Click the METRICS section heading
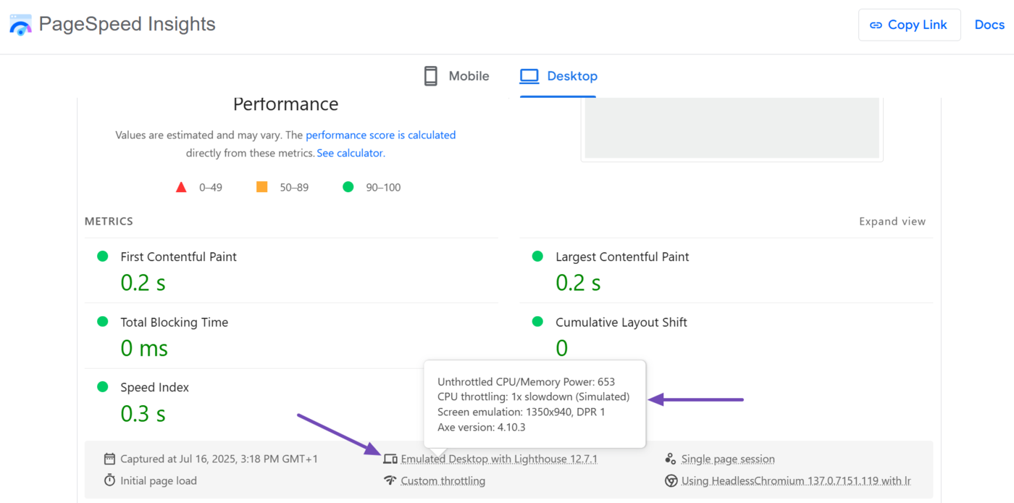Viewport: 1014px width, 503px height. (x=109, y=221)
